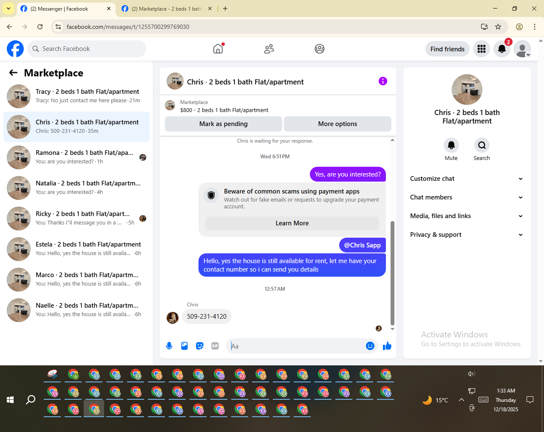Choose a GIF icon

(215, 346)
